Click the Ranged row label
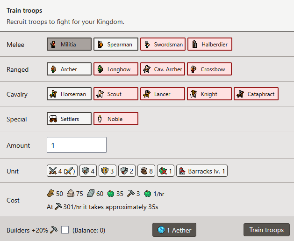The width and height of the screenshot is (294, 241). click(x=17, y=69)
